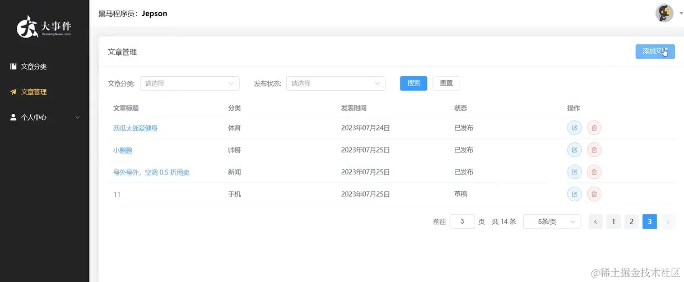Open the 5条/页 page size dropdown
Image resolution: width=684 pixels, height=282 pixels.
(552, 221)
